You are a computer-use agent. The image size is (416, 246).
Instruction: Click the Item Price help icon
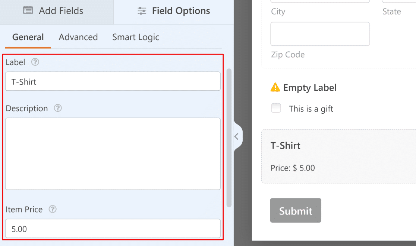(53, 209)
